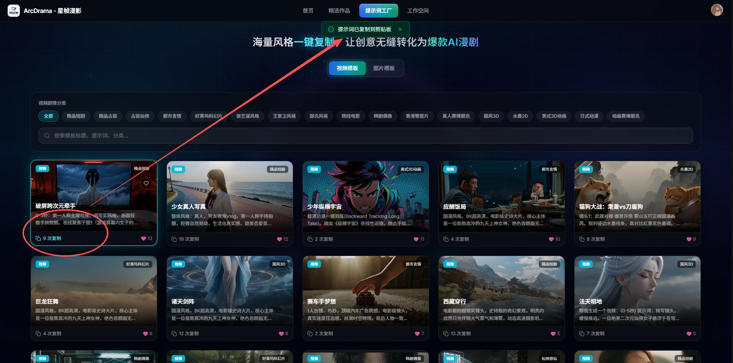Image resolution: width=733 pixels, height=363 pixels.
Task: Filter by 张艺谋风格 category
Action: [248, 116]
